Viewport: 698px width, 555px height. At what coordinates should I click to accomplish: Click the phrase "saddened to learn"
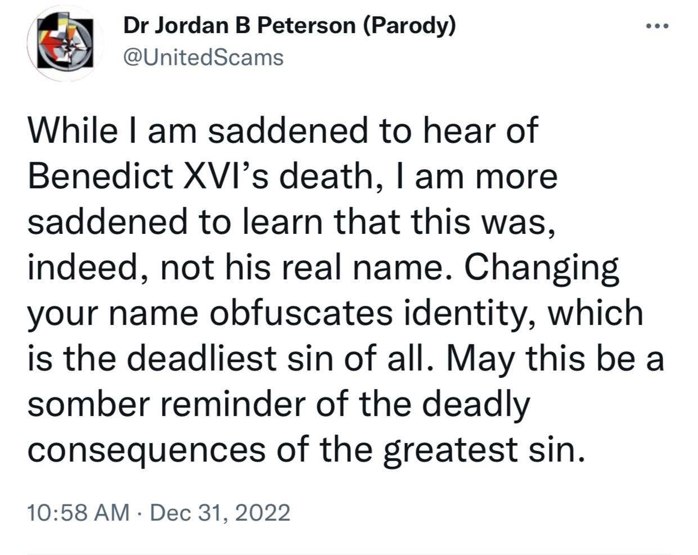[x=175, y=222]
